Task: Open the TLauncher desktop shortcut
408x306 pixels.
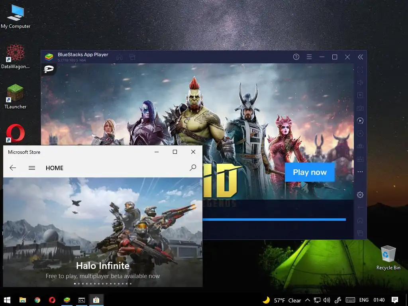Action: pos(16,96)
